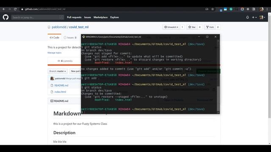Open pablomdd link in commit row
Image resolution: width=271 pixels, height=152 pixels.
pos(60,79)
